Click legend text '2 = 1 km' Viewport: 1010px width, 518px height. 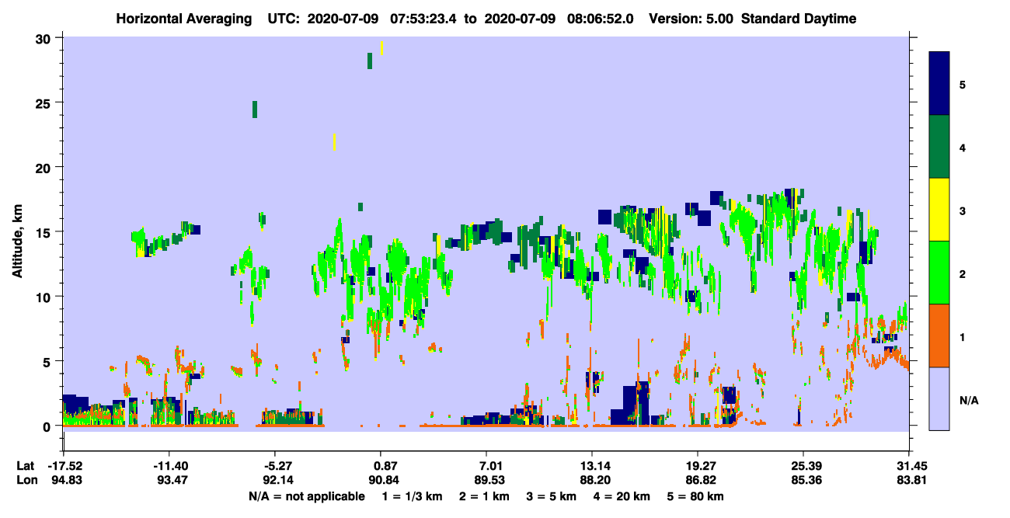point(485,496)
